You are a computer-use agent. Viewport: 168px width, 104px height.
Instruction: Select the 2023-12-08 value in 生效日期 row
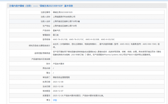pyautogui.click(x=58, y=86)
